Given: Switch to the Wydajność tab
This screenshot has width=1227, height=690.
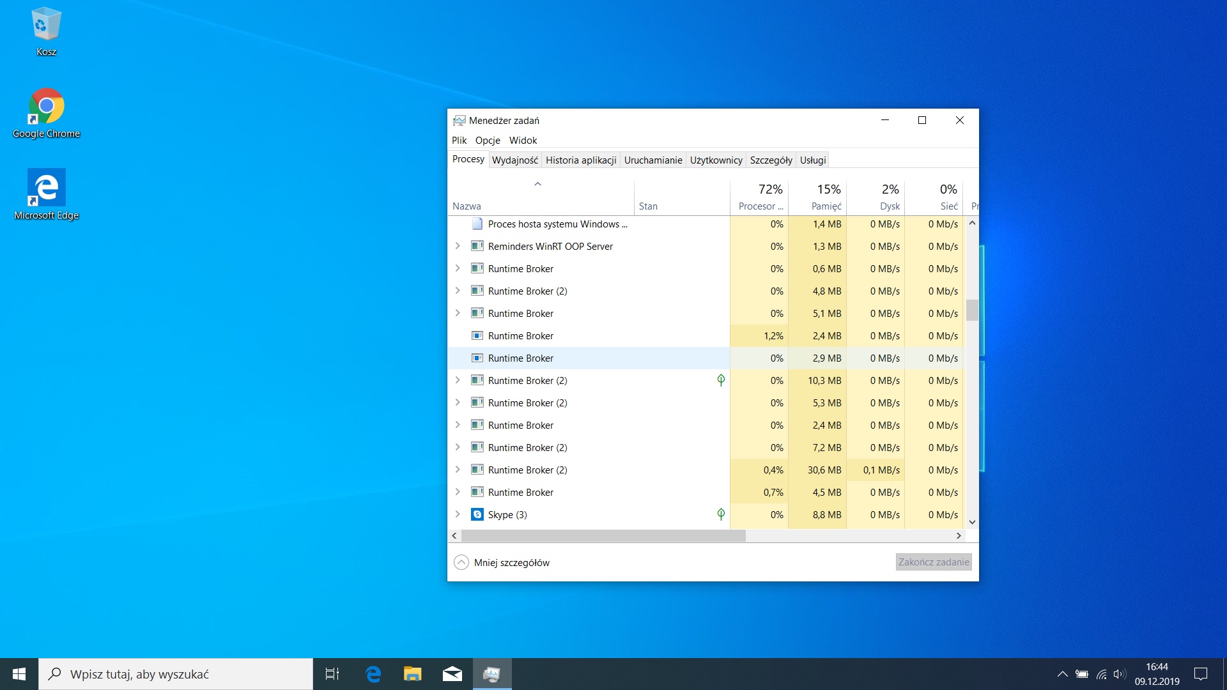Looking at the screenshot, I should [514, 160].
